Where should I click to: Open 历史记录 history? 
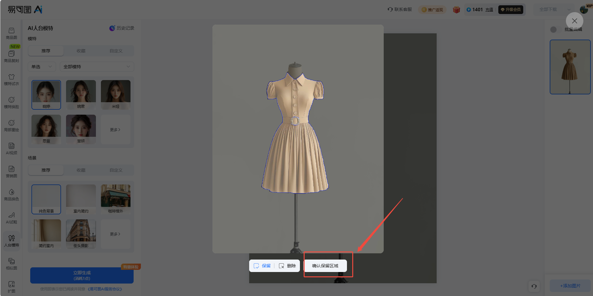[x=122, y=28]
